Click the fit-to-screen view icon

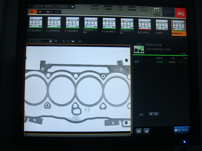(73, 41)
